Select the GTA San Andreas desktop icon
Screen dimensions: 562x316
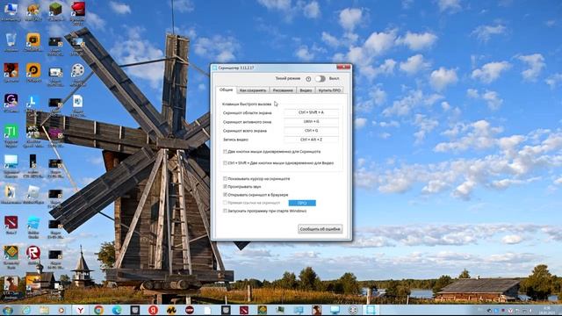click(11, 287)
